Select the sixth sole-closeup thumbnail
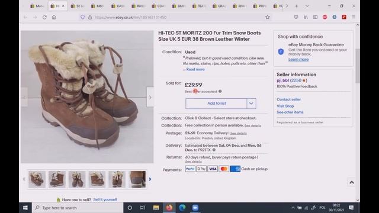The height and width of the screenshot is (213, 379). coord(137,179)
